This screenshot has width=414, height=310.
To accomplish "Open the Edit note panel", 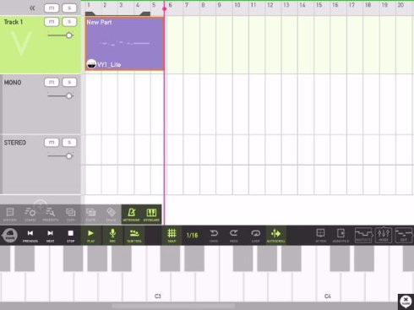I will pyautogui.click(x=404, y=235).
